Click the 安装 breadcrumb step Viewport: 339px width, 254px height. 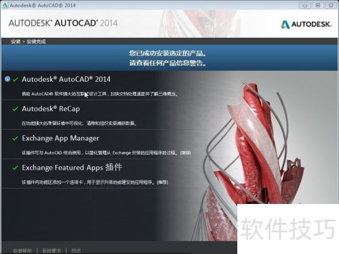(16, 41)
